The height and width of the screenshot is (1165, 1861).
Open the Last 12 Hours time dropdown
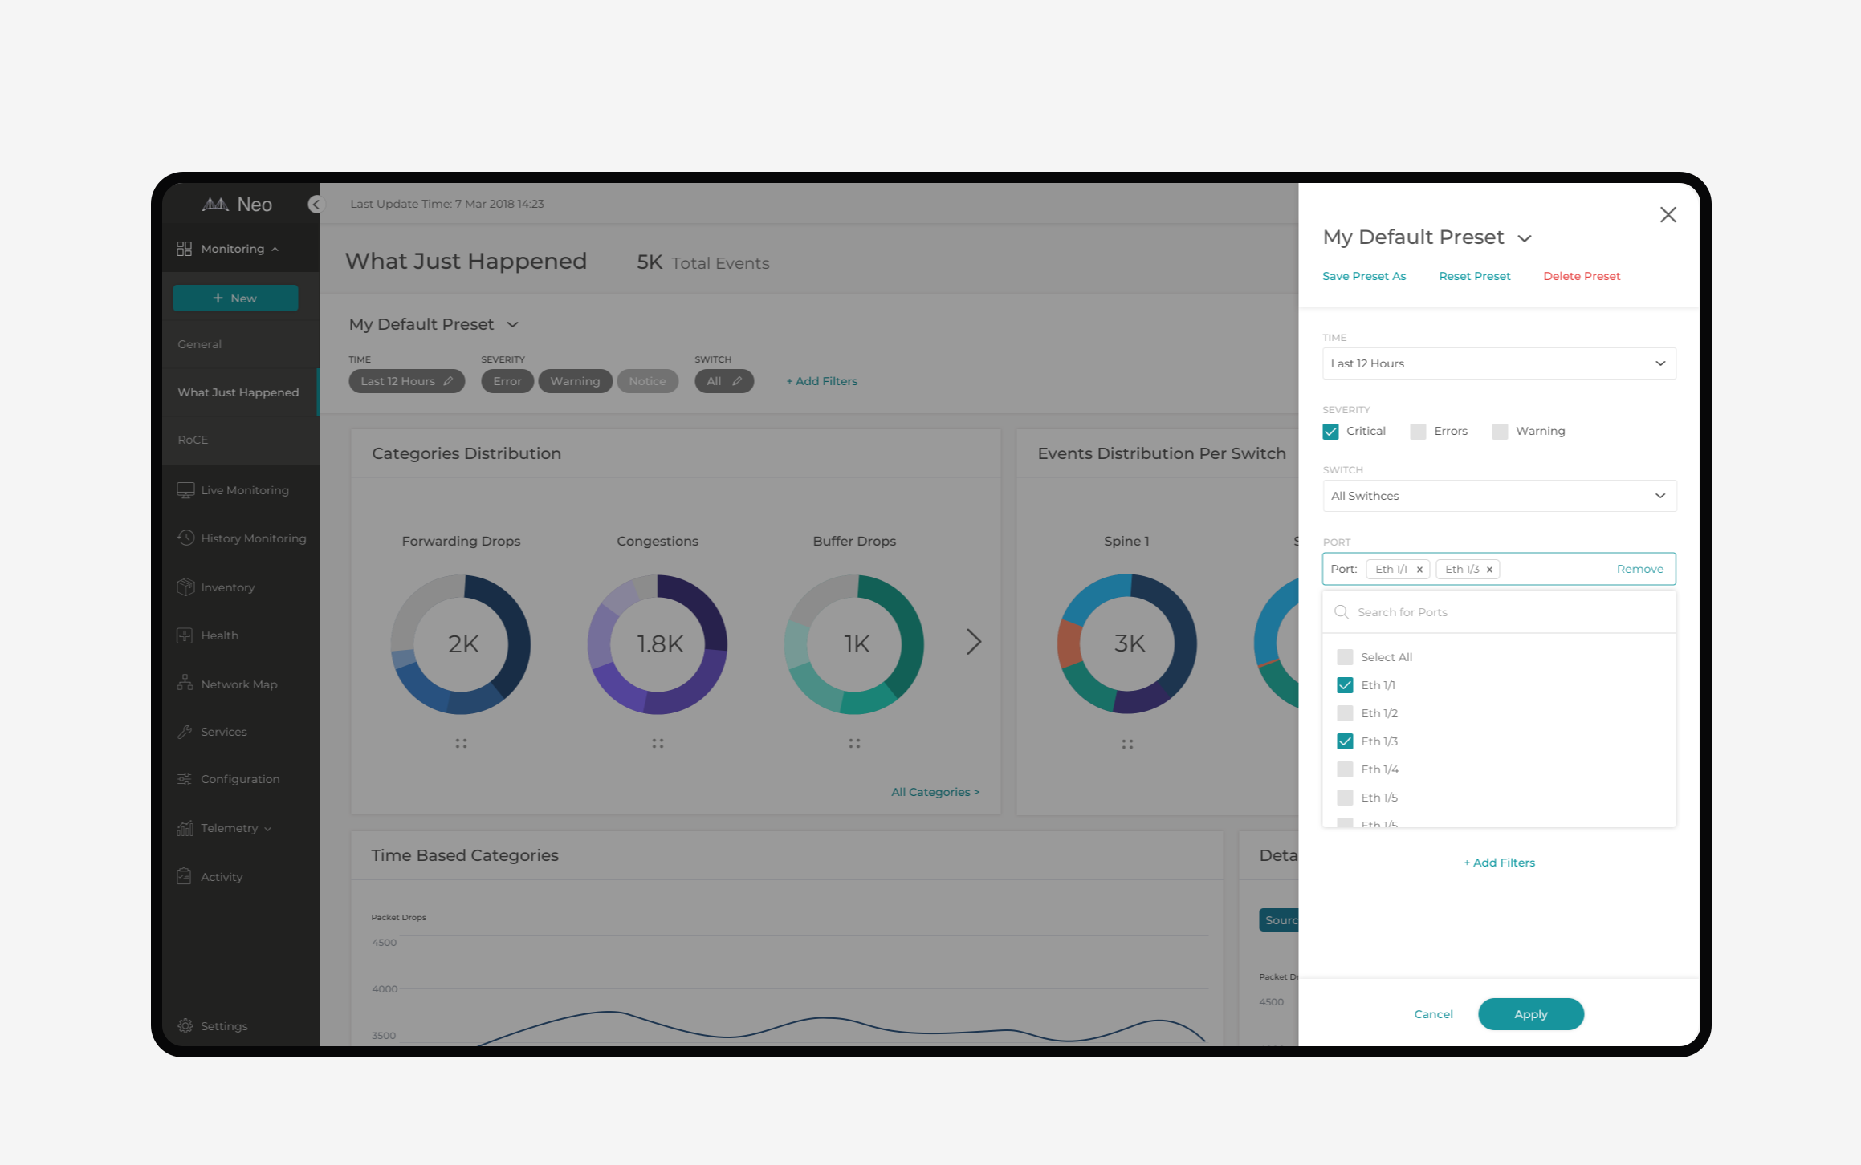(1499, 363)
